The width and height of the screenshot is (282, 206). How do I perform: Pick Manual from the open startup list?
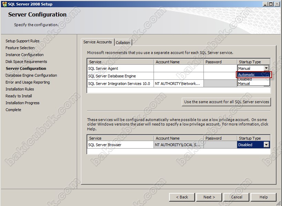point(253,84)
